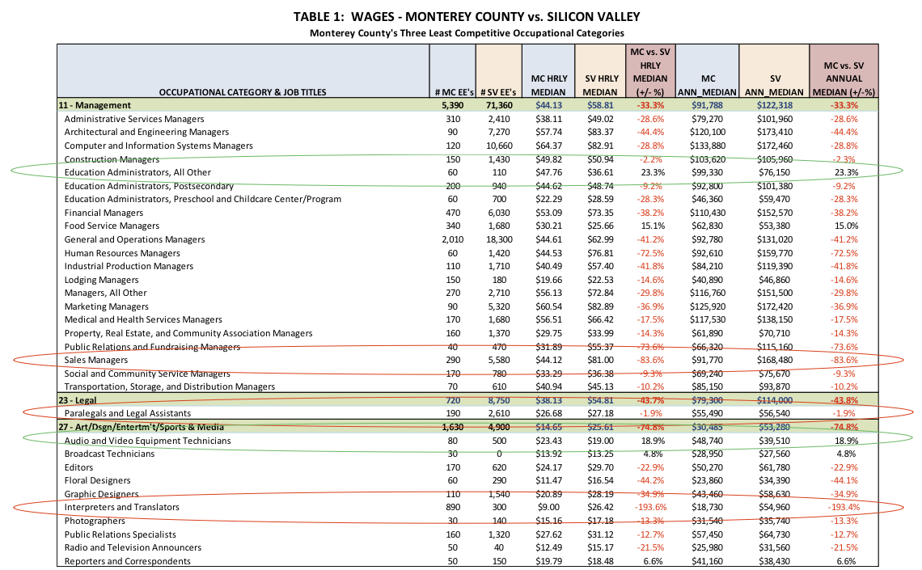Select the '# SV EE's' column header
Viewport: 922px width, 570px height.
(x=499, y=92)
